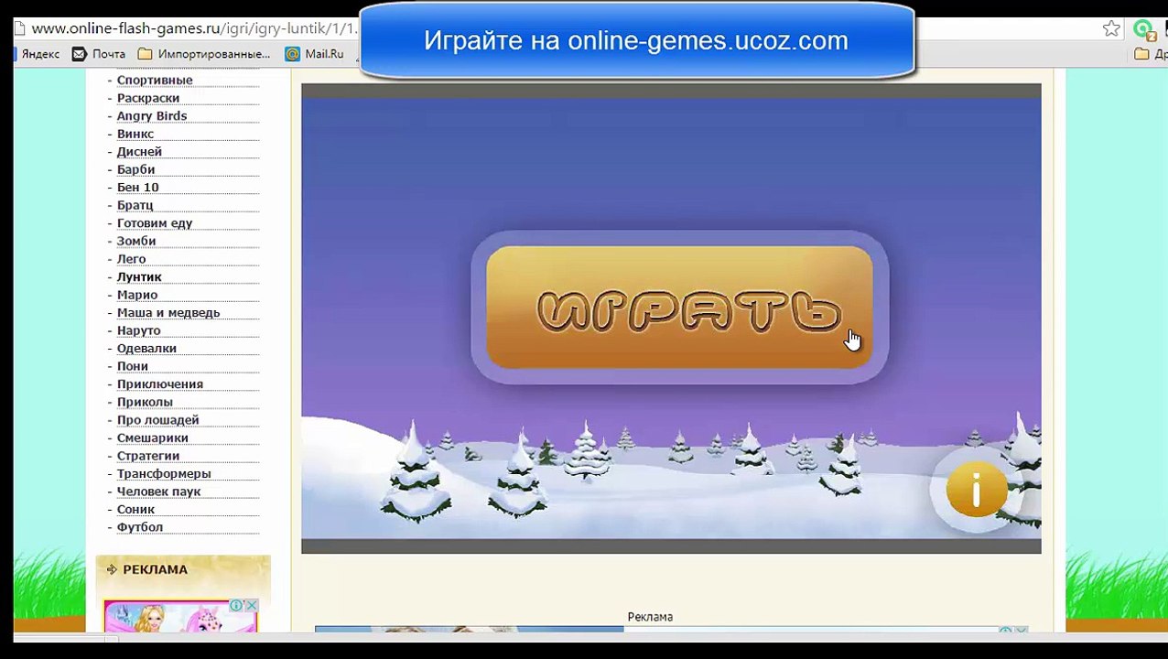Open the Спортивные games category

pos(155,81)
